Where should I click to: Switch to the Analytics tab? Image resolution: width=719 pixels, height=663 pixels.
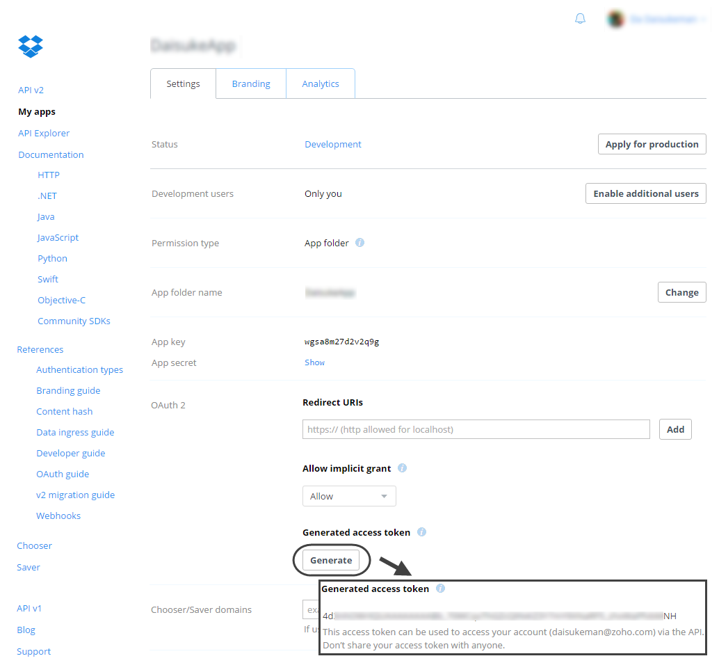pos(321,83)
